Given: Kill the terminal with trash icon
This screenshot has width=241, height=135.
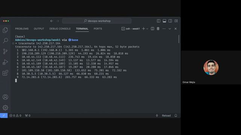Looking at the screenshot, I should pyautogui.click(x=158, y=28).
